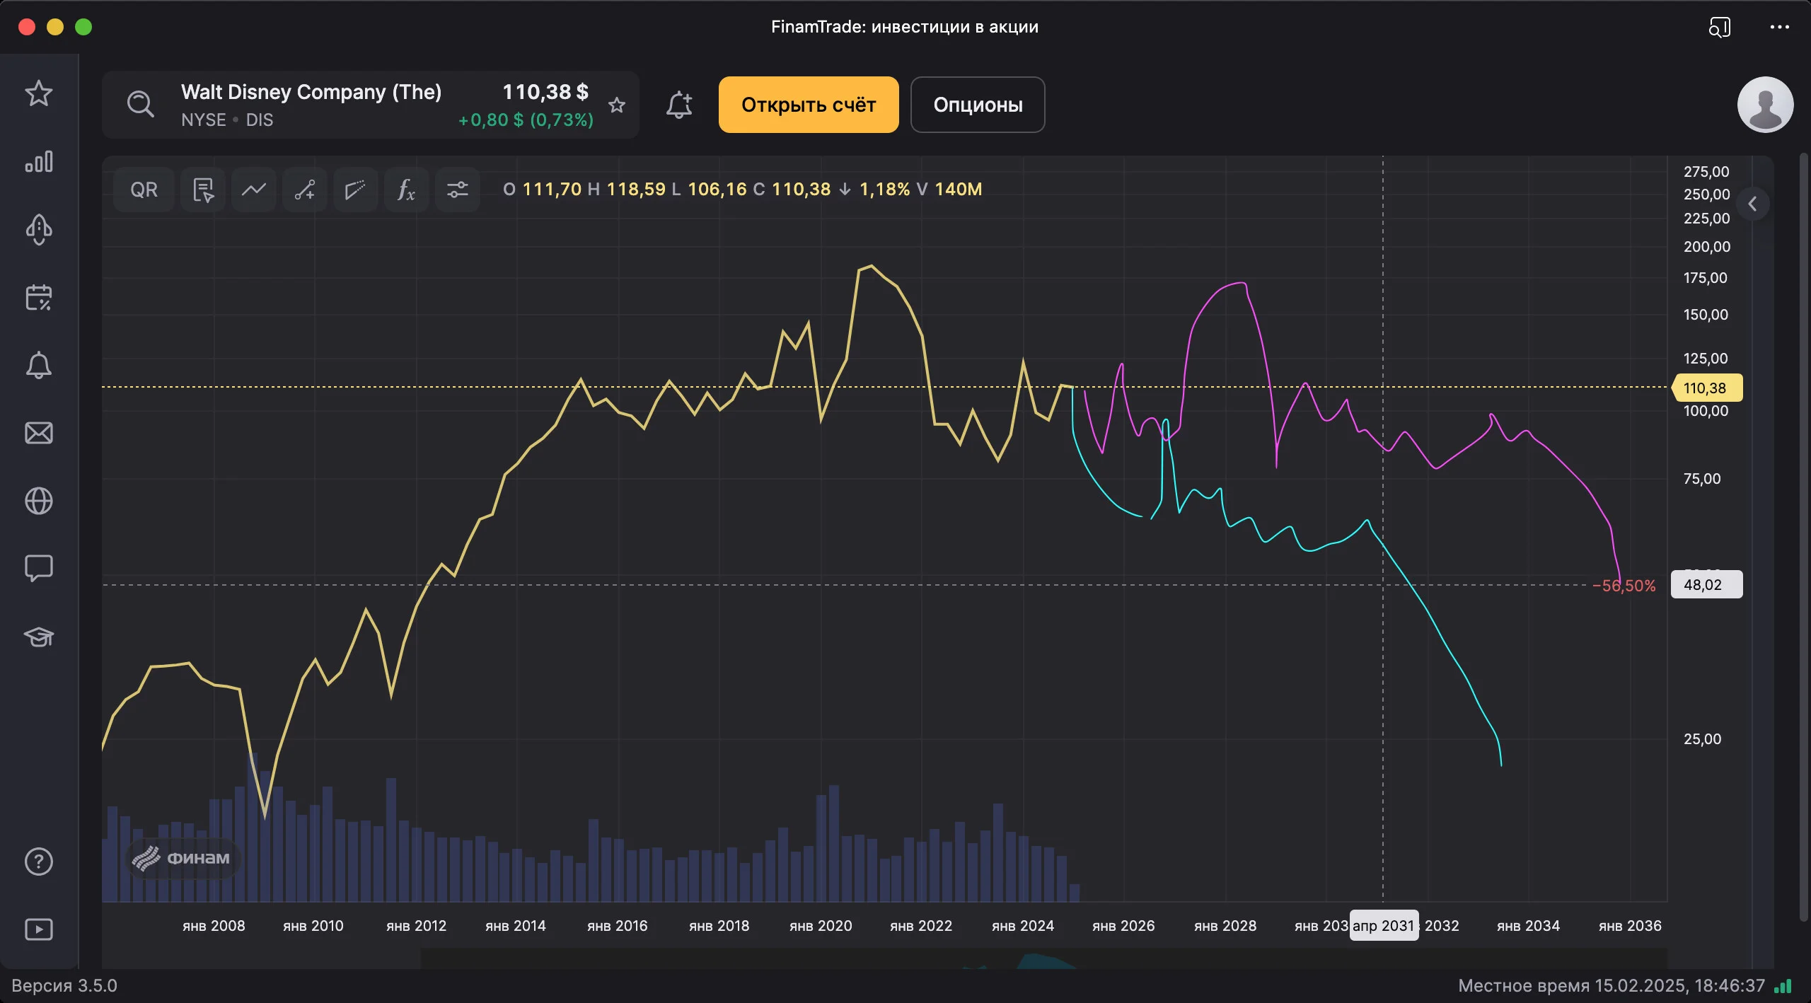Viewport: 1811px width, 1003px height.
Task: Open the rocket ideas sidebar icon
Action: click(x=38, y=229)
